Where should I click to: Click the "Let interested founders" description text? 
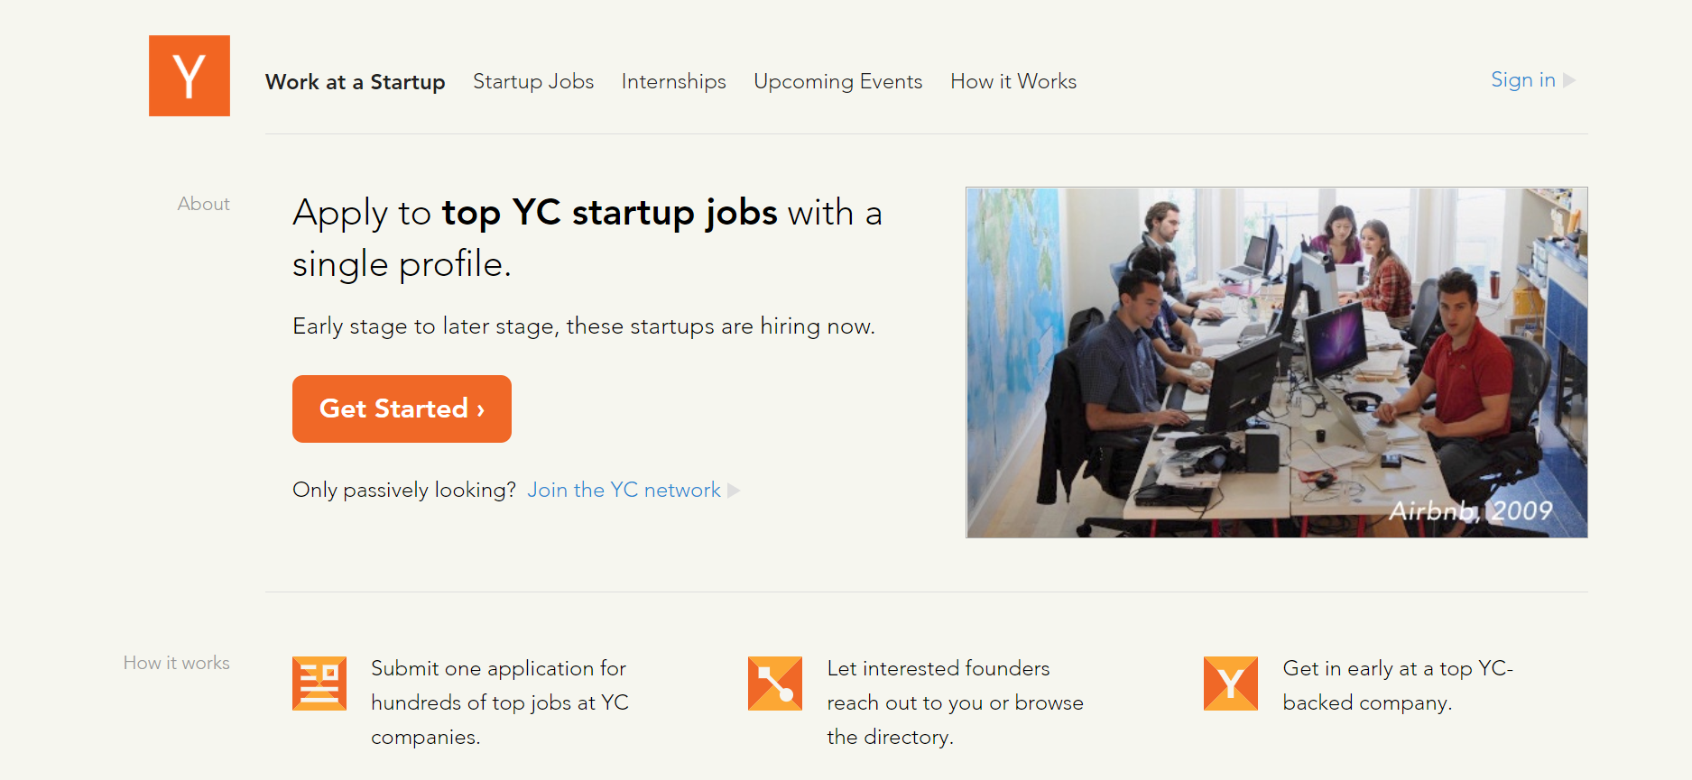(x=955, y=702)
